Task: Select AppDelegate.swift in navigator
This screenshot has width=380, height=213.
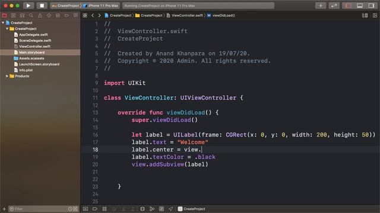Action: (x=33, y=34)
